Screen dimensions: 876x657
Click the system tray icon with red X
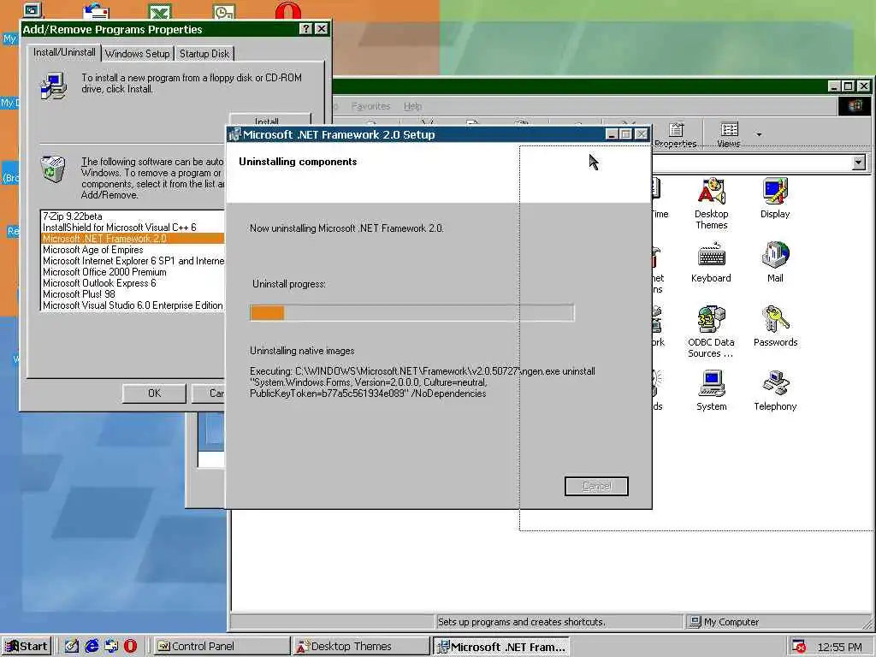tap(799, 647)
